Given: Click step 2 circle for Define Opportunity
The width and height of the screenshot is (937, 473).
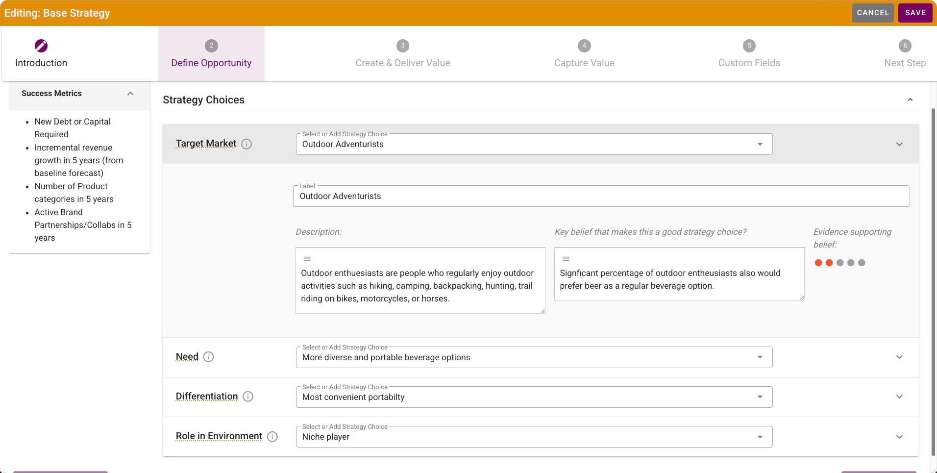Looking at the screenshot, I should point(211,46).
